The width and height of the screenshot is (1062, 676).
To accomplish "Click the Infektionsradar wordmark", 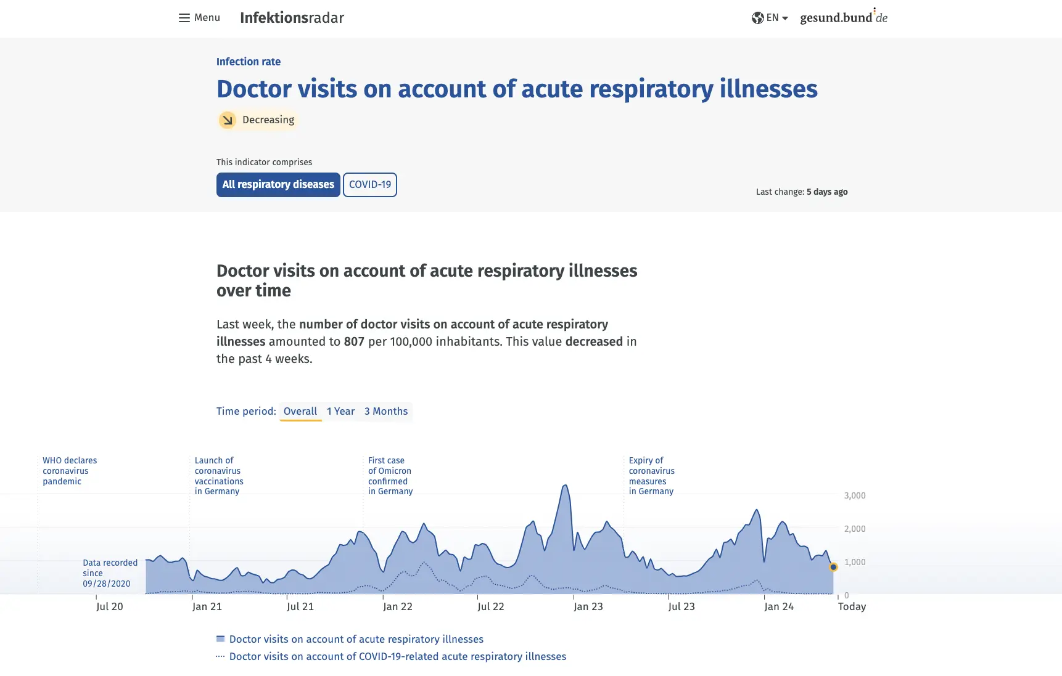I will 292,18.
